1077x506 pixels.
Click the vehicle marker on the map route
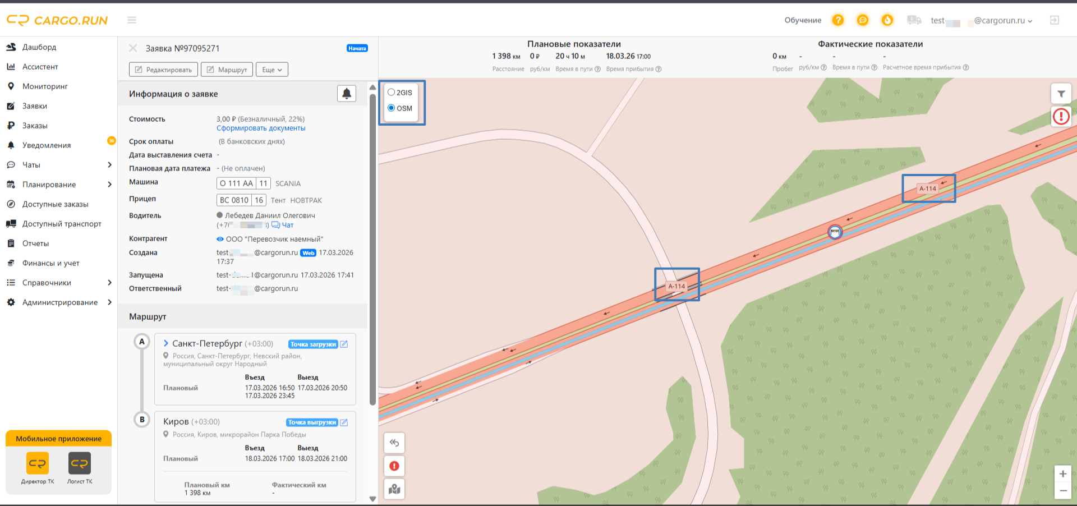[835, 232]
